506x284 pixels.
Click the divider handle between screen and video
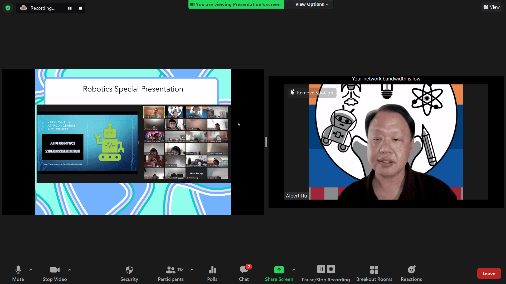[266, 142]
